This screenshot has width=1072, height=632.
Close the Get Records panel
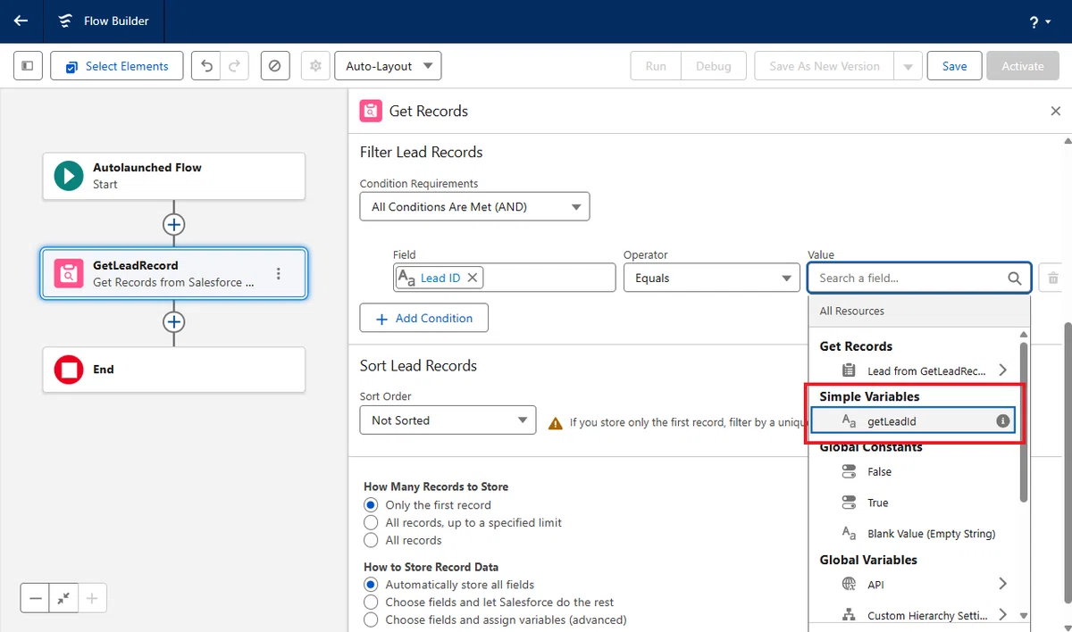[x=1055, y=111]
